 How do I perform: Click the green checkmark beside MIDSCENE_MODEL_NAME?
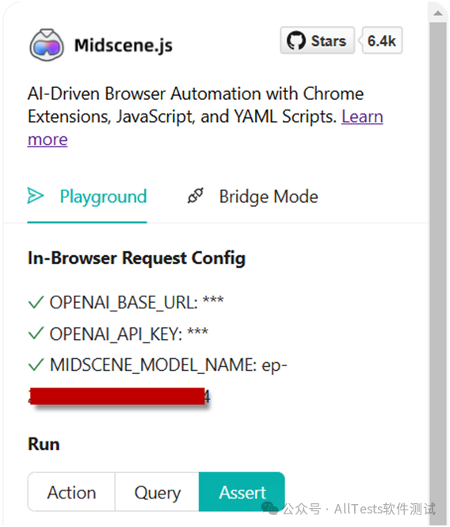tap(36, 365)
